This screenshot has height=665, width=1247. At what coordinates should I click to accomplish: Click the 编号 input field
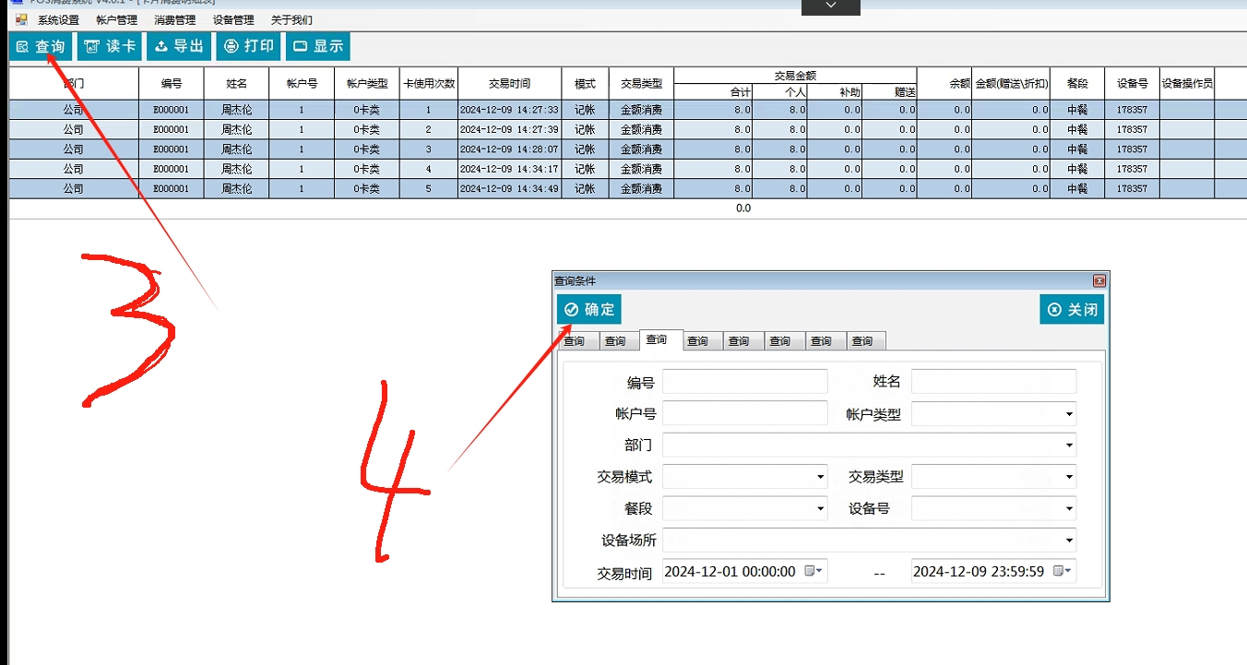click(744, 382)
